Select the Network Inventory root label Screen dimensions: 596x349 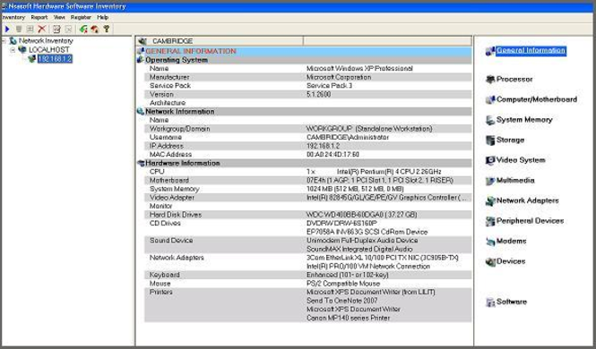(46, 40)
